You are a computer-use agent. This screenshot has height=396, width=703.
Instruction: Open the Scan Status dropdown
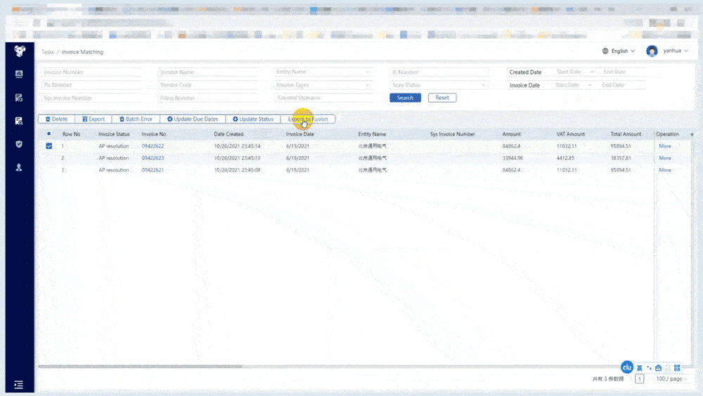pyautogui.click(x=439, y=85)
